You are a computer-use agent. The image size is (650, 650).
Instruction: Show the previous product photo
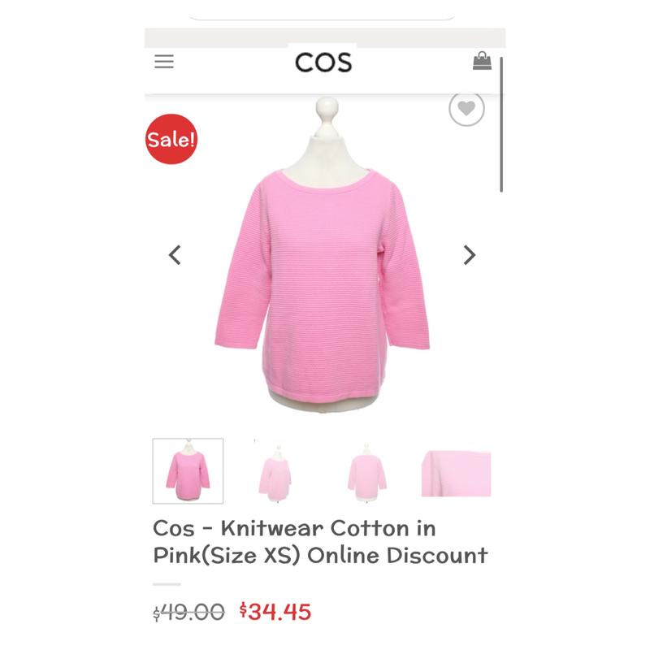(x=175, y=255)
